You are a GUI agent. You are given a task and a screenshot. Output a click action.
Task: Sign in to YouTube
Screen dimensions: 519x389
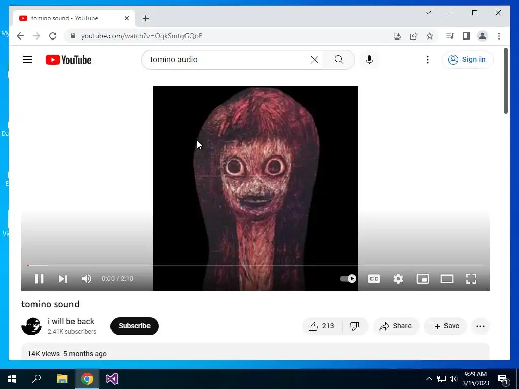click(467, 60)
